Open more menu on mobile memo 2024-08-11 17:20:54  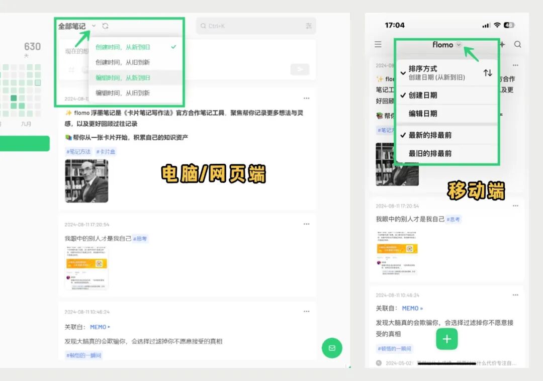point(515,206)
